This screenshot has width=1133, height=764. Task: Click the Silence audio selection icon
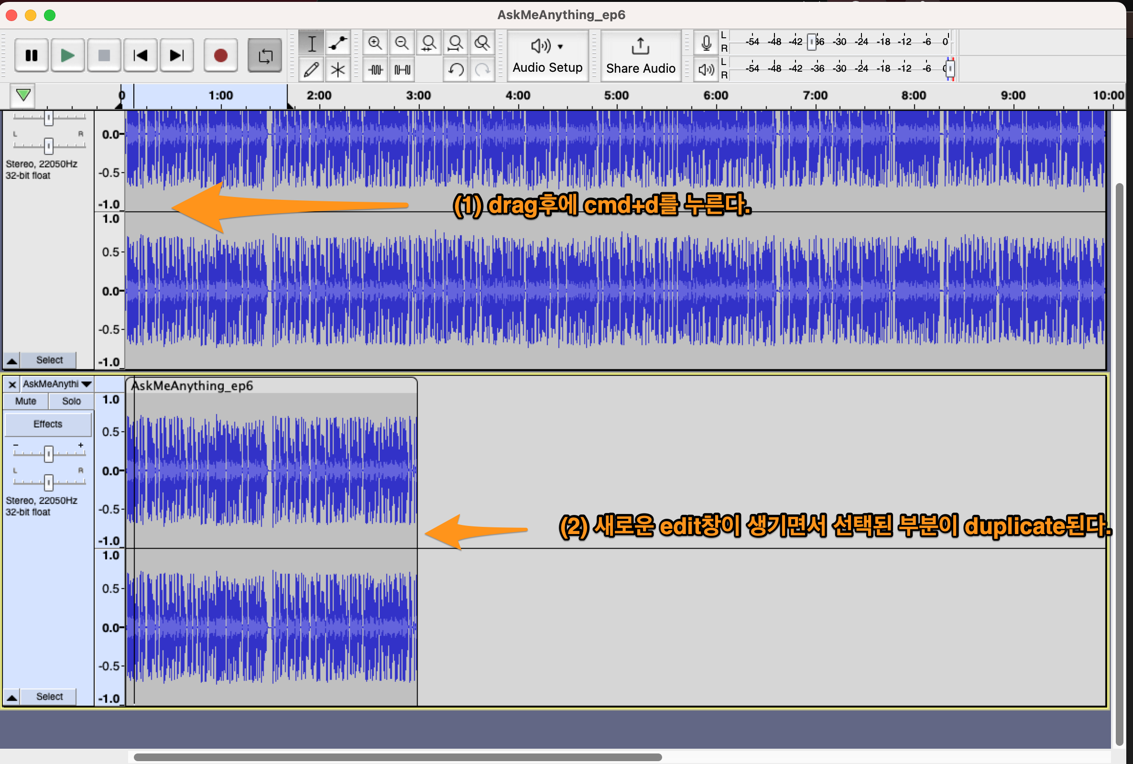[403, 70]
